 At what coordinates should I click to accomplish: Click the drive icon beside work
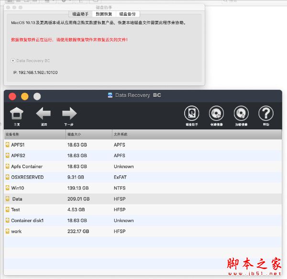[x=7, y=231]
